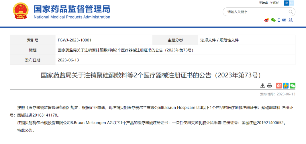Download the announcement via download icon
The height and width of the screenshot is (144, 306).
(262, 86)
